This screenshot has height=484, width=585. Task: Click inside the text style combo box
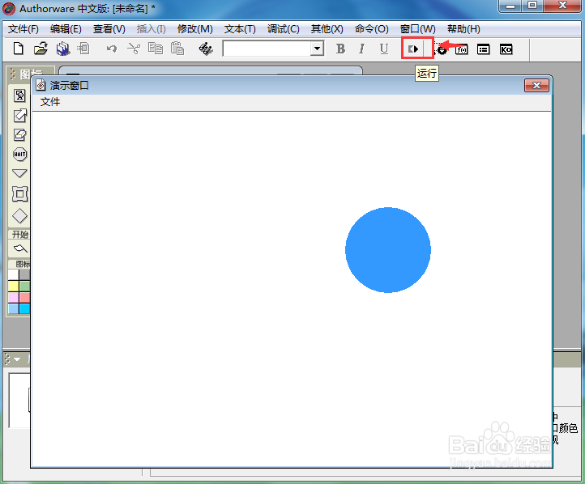tap(267, 49)
